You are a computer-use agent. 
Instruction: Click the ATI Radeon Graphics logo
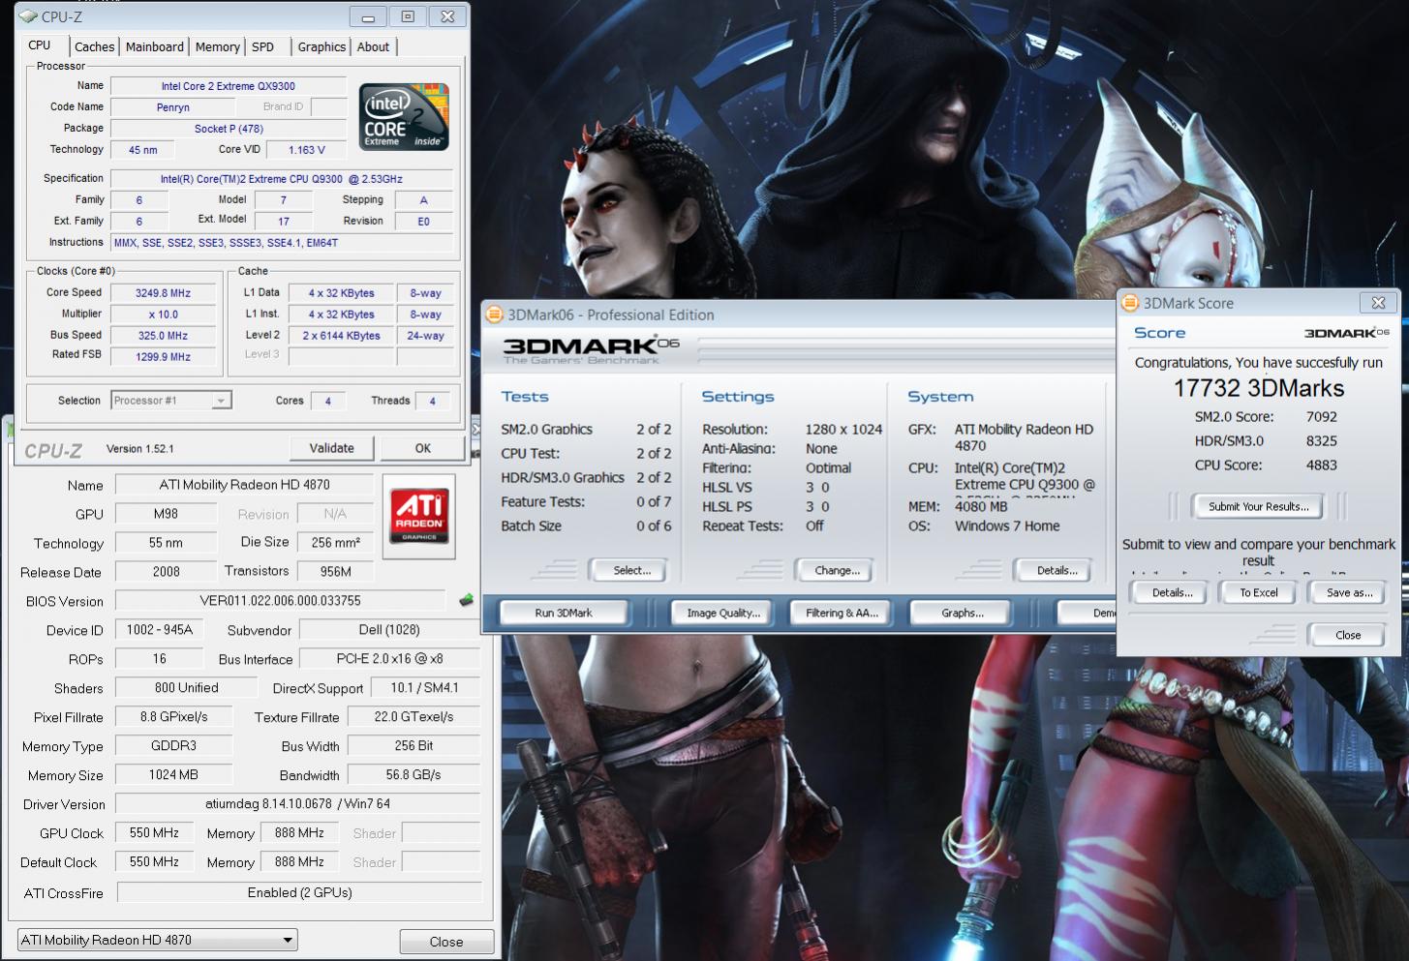coord(419,516)
